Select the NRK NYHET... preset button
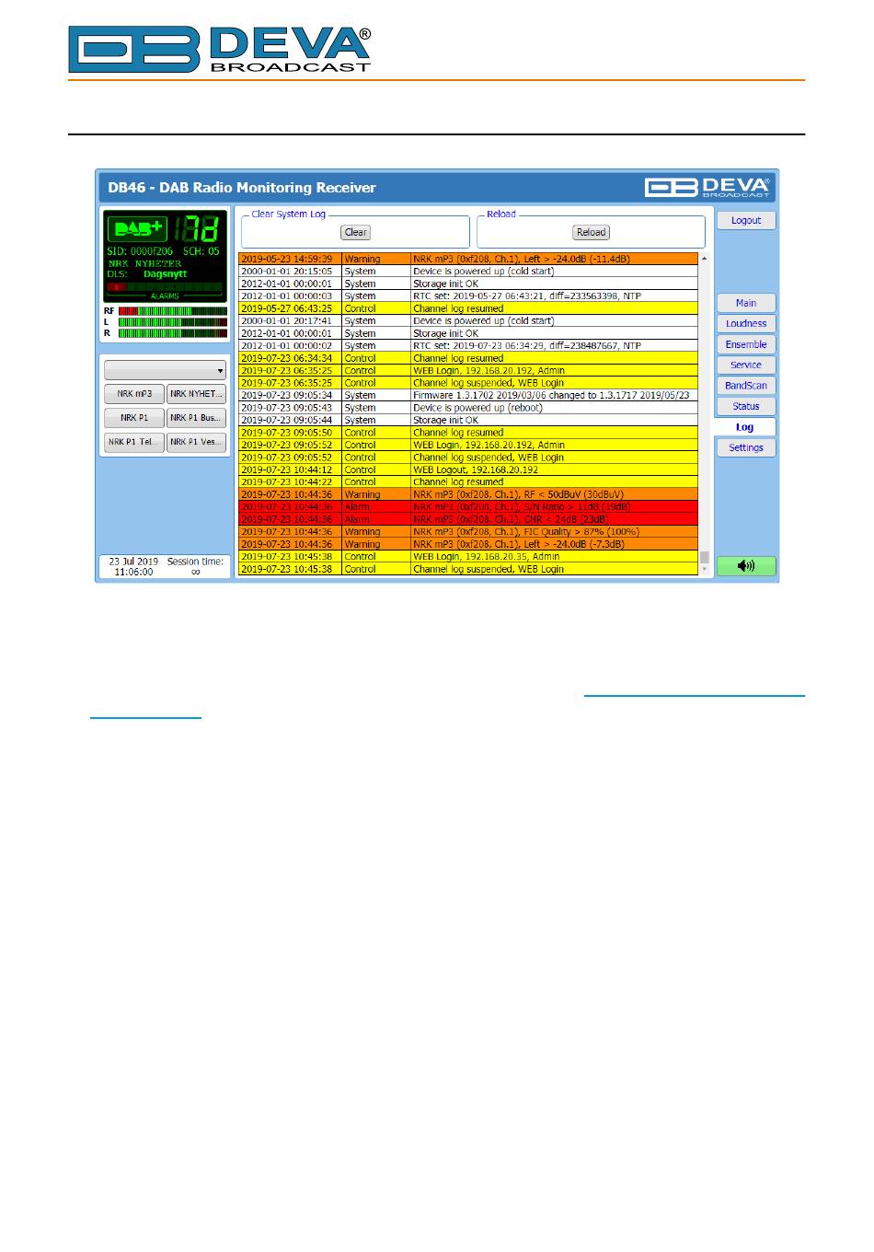 pos(196,394)
